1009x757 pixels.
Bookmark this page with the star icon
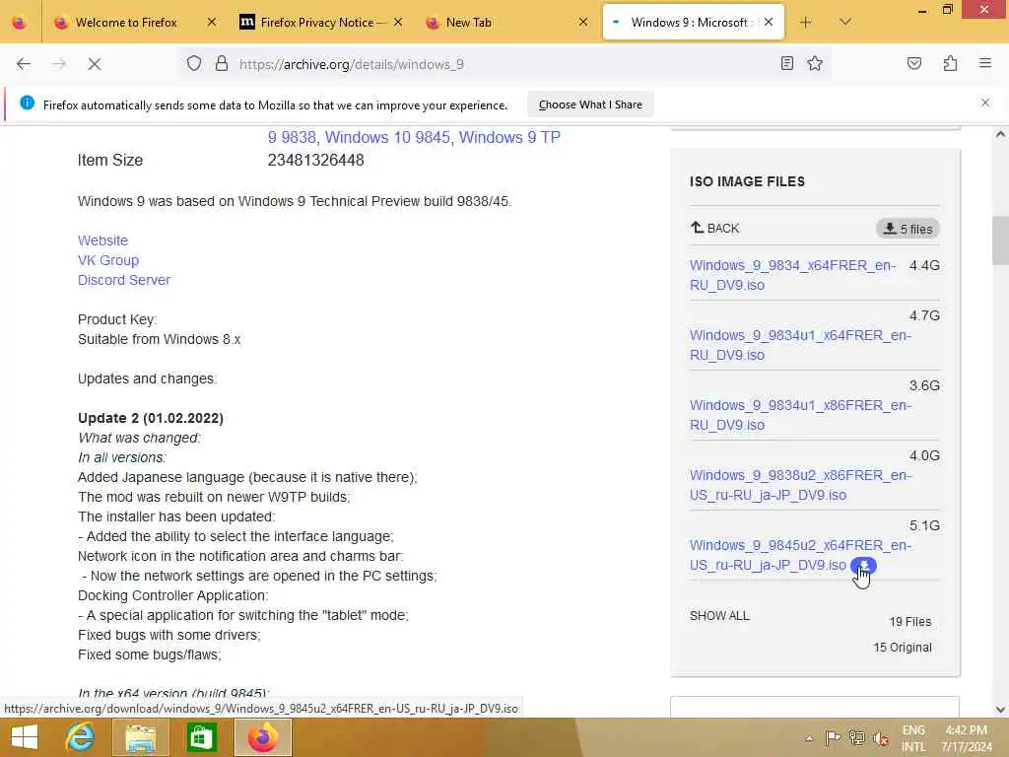click(815, 63)
